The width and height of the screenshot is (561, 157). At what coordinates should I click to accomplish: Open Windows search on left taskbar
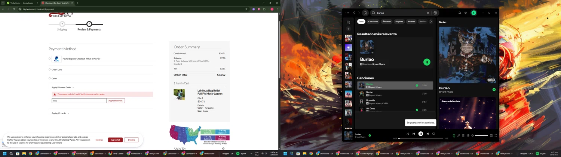click(11, 153)
